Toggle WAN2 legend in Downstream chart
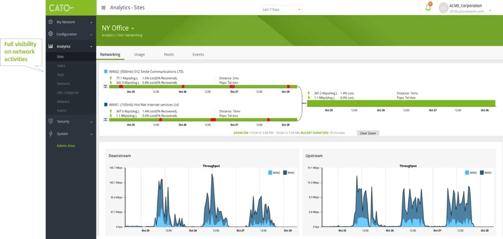Image resolution: width=503 pixels, height=239 pixels. (x=274, y=173)
